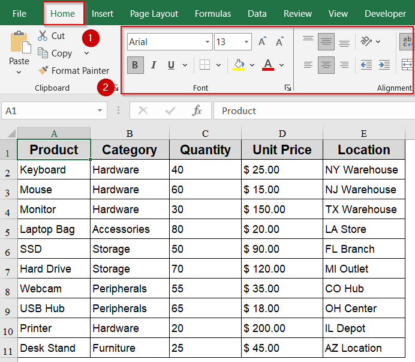Open the Developer tab

pos(385,14)
